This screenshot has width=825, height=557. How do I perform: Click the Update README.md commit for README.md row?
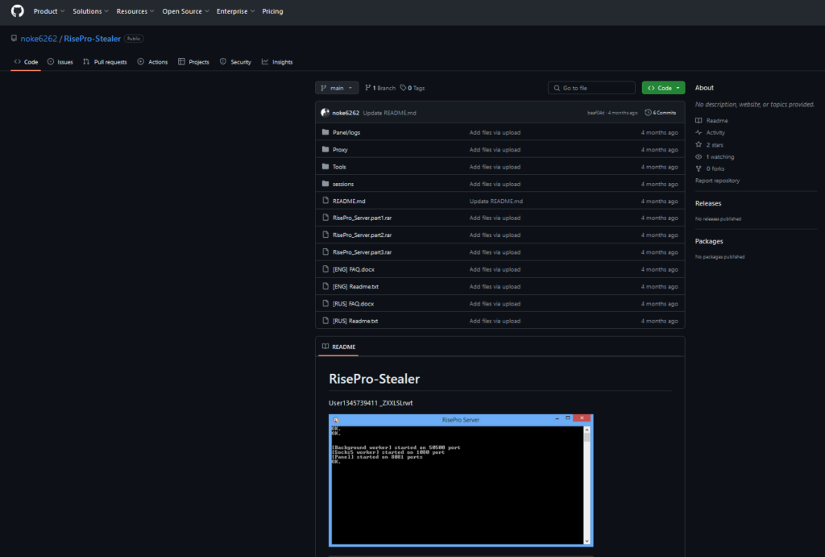click(495, 201)
